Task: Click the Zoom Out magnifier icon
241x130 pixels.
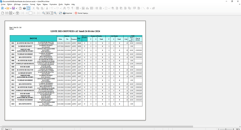Action: pos(44,13)
